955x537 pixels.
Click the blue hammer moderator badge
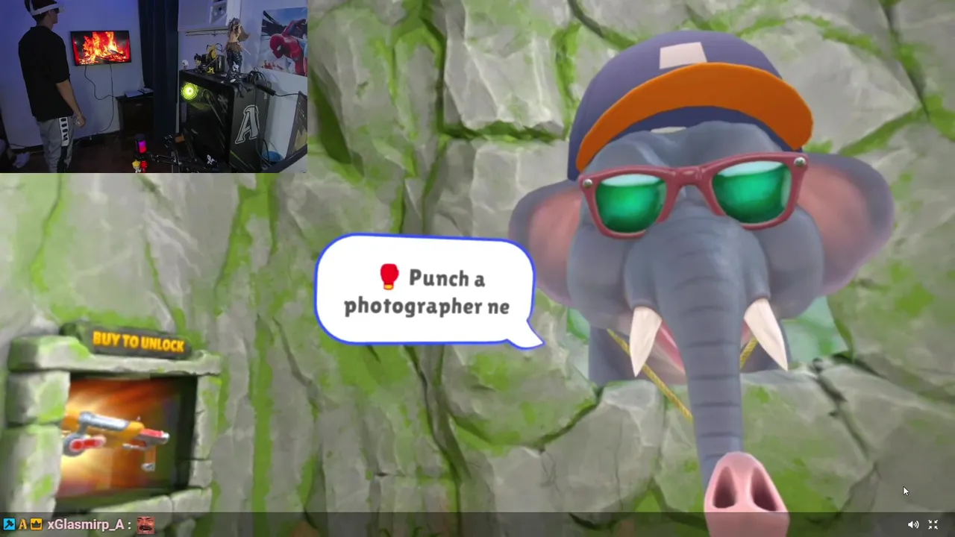[9, 524]
